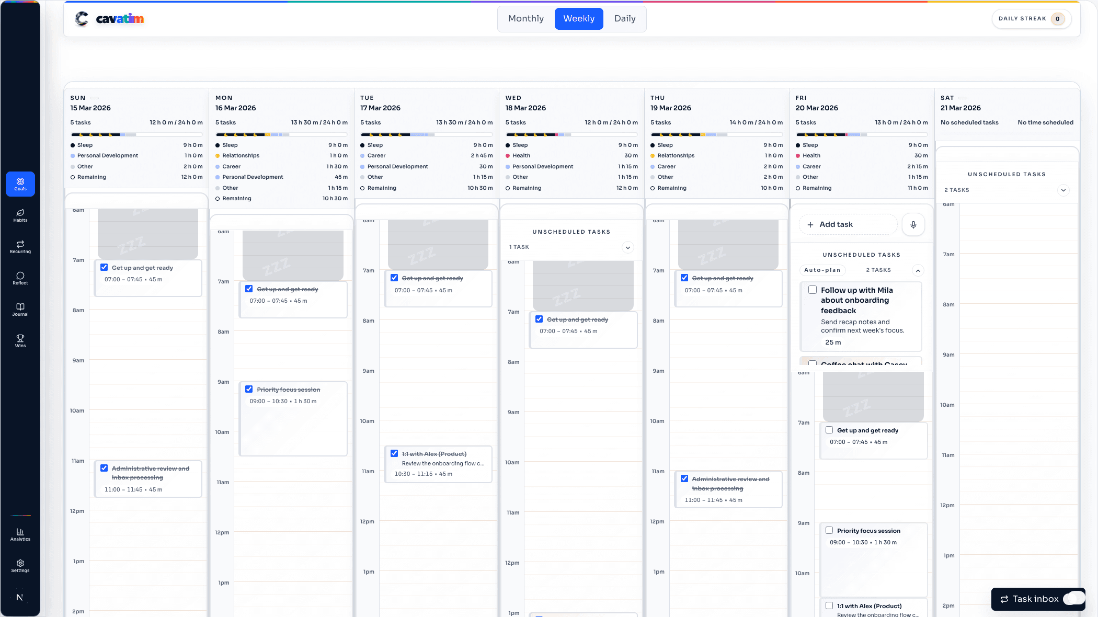Viewport: 1098px width, 617px height.
Task: Click Sunday's Personal Development row
Action: click(x=137, y=155)
